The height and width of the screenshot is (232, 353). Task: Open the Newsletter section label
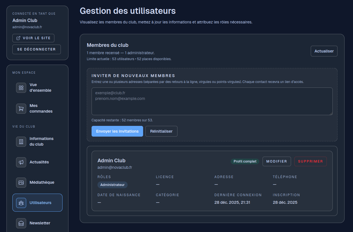(40, 223)
